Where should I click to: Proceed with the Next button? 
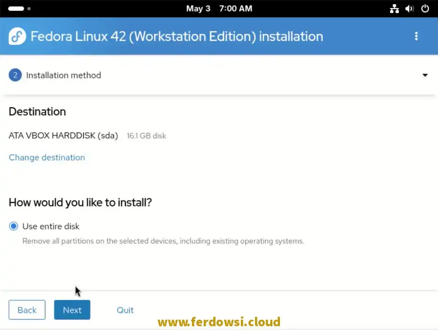pos(72,310)
